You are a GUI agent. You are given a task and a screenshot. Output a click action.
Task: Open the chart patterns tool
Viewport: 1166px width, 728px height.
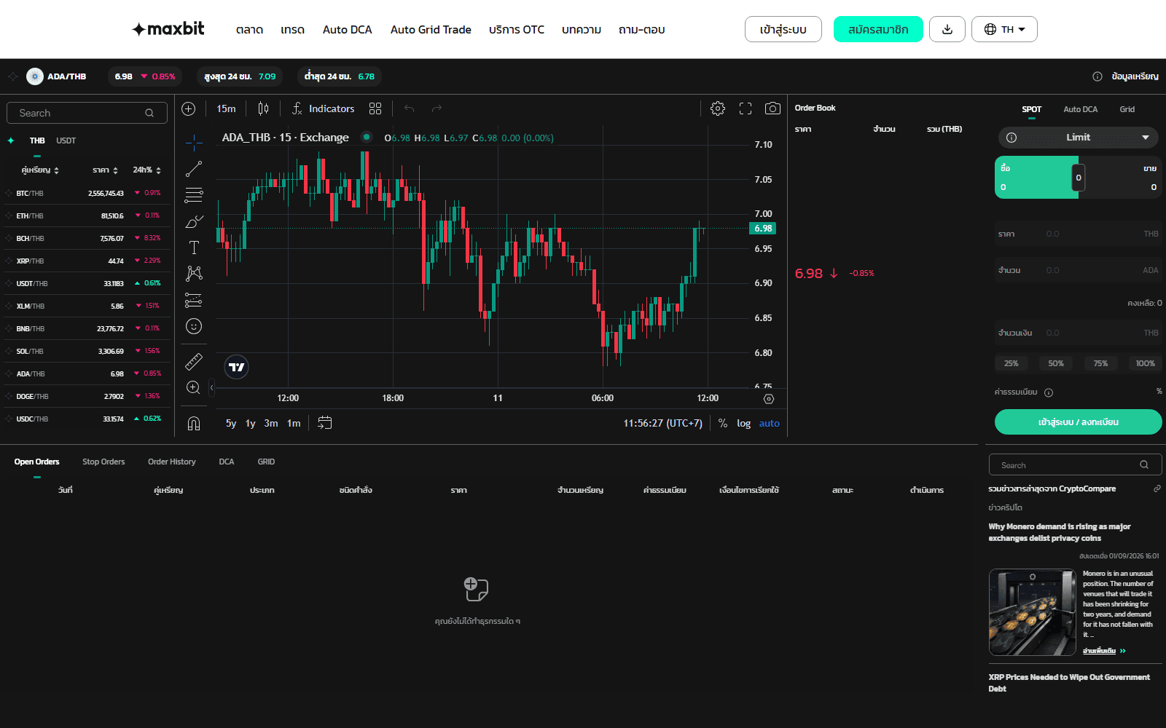[x=194, y=274]
